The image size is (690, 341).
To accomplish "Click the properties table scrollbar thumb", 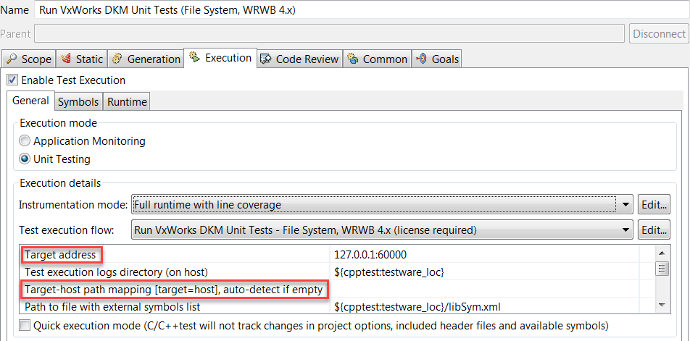I will tap(662, 268).
